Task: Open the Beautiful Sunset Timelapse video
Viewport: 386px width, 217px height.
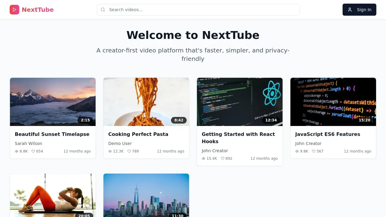Action: (x=52, y=134)
